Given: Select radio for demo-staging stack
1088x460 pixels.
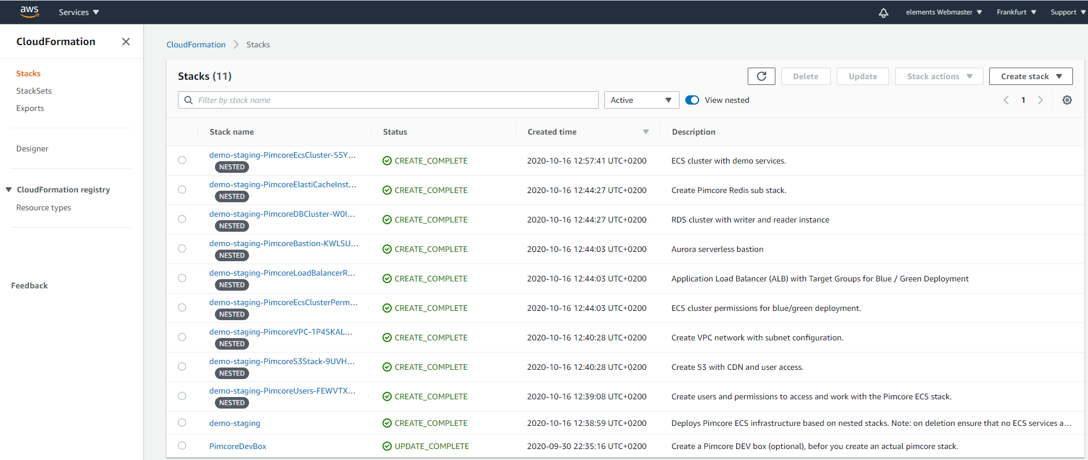Looking at the screenshot, I should 182,422.
